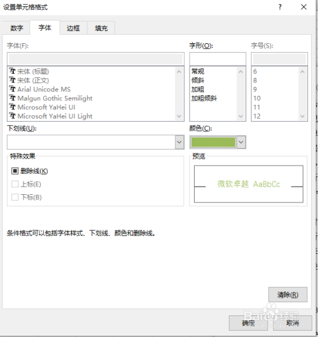Click the 字号 size input field

[x=279, y=58]
